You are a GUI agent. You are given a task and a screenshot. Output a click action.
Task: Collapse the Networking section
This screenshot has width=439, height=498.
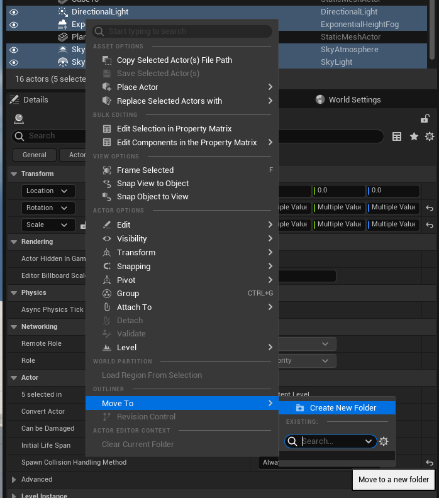(14, 327)
